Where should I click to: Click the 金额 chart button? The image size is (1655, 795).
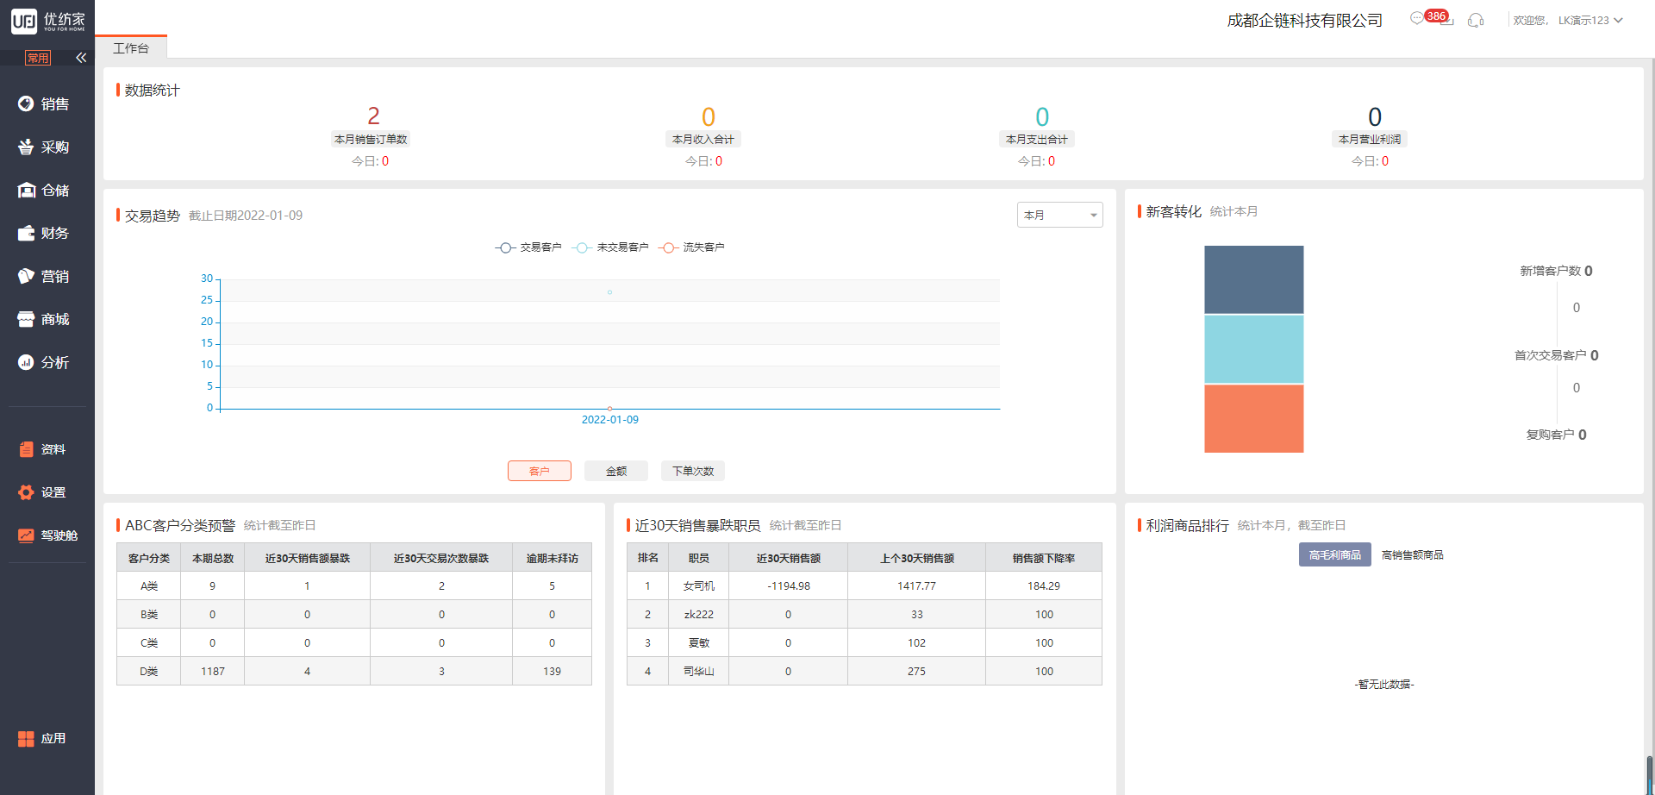(x=615, y=471)
